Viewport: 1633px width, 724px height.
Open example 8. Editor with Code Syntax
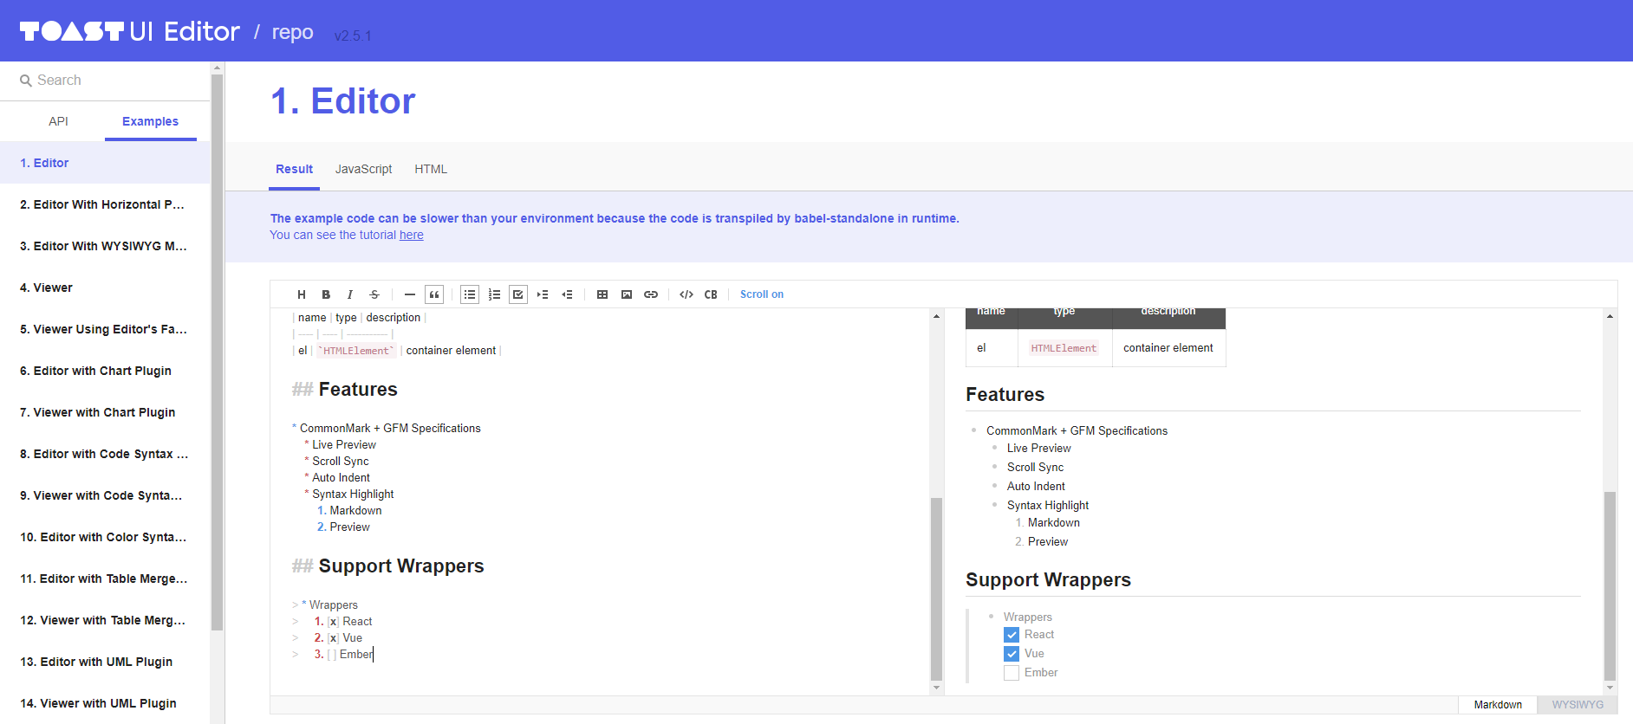click(105, 454)
